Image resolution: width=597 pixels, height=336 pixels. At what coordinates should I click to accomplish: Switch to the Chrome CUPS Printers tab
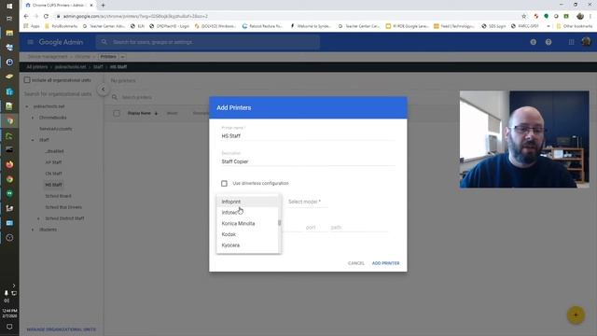[x=60, y=6]
